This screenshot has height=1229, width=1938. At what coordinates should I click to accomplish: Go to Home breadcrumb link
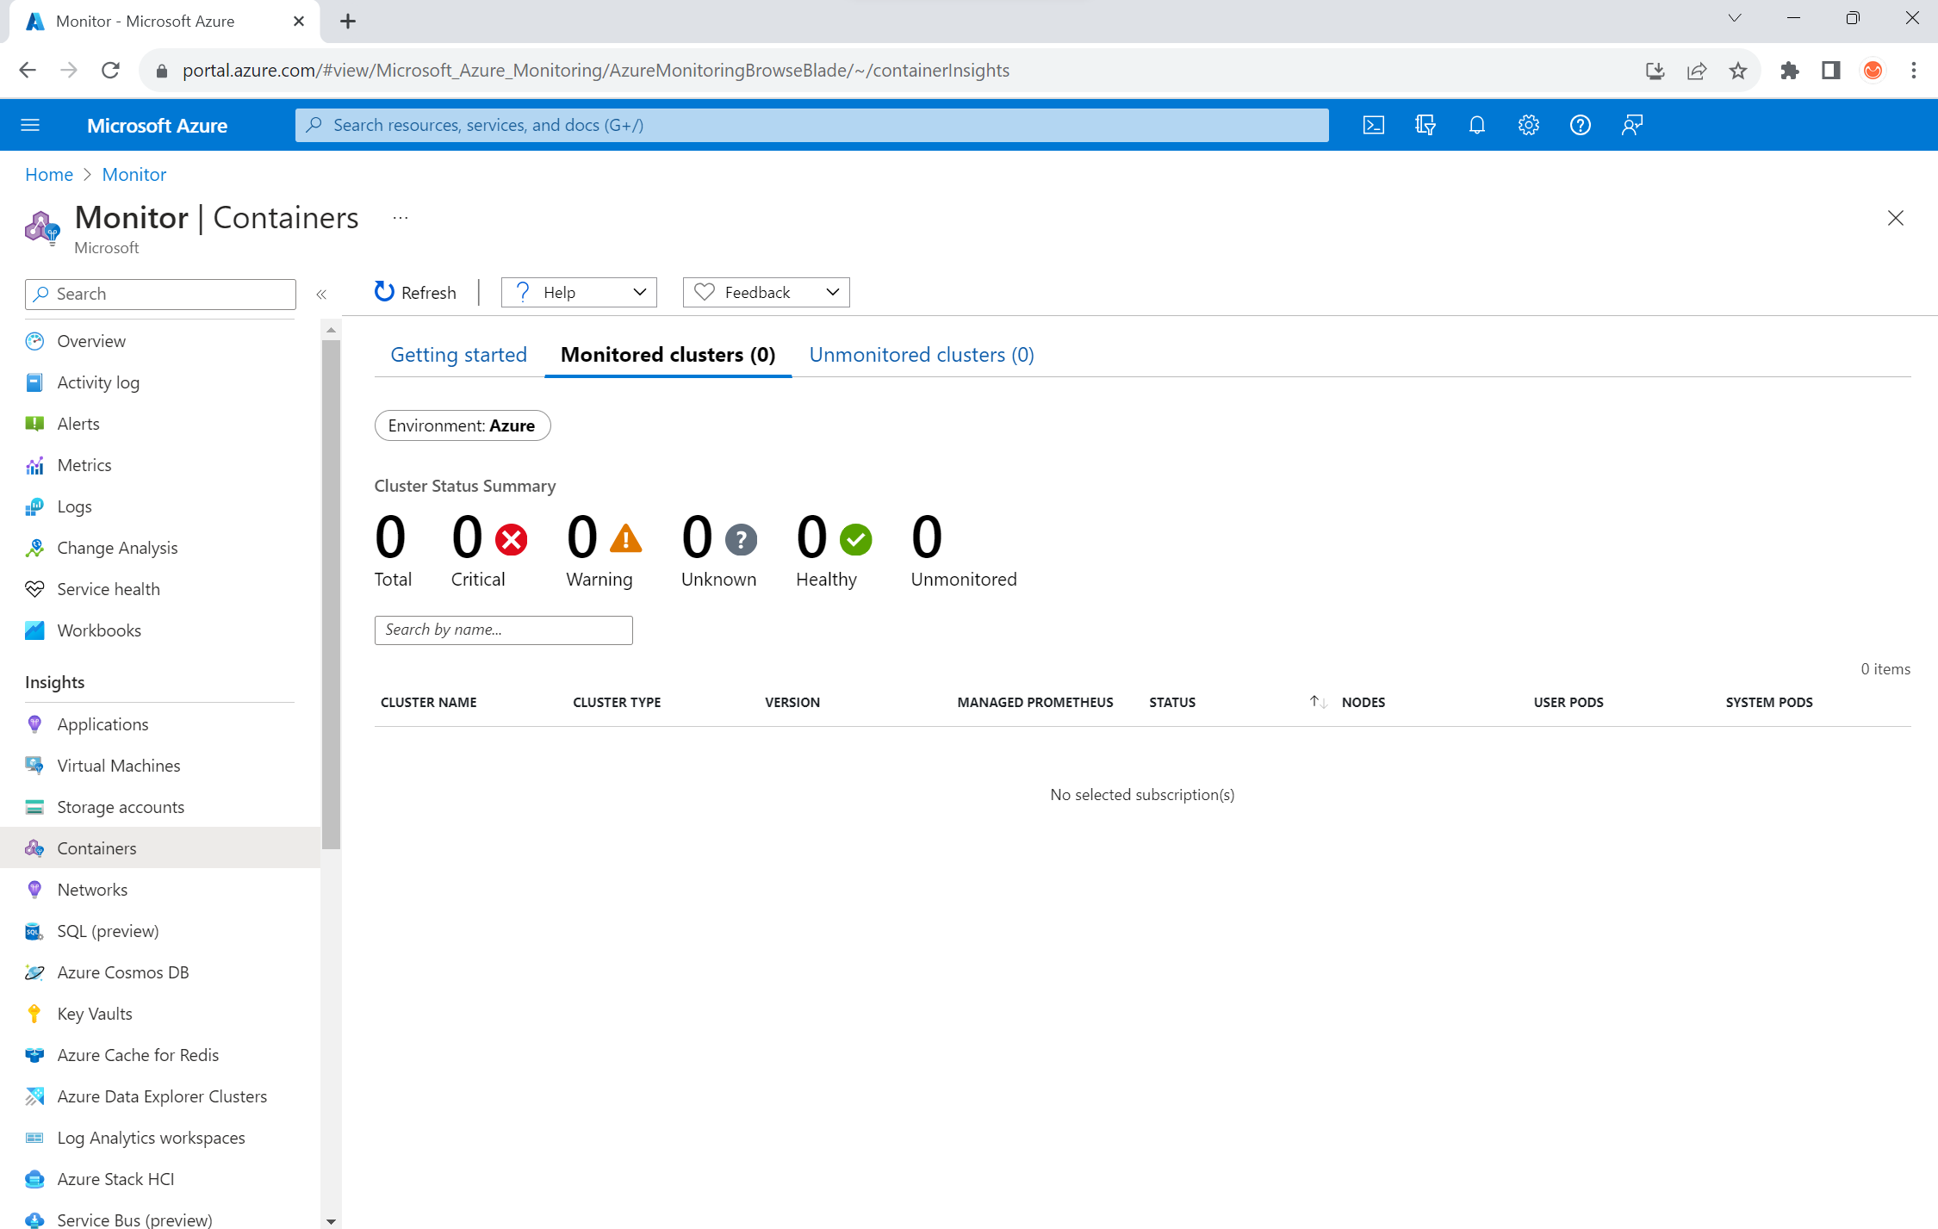pyautogui.click(x=49, y=174)
